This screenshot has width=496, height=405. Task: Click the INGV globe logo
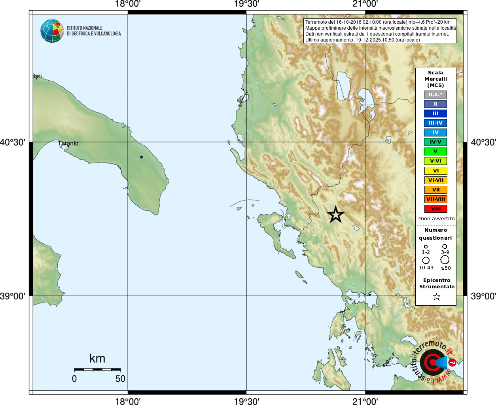click(x=52, y=31)
